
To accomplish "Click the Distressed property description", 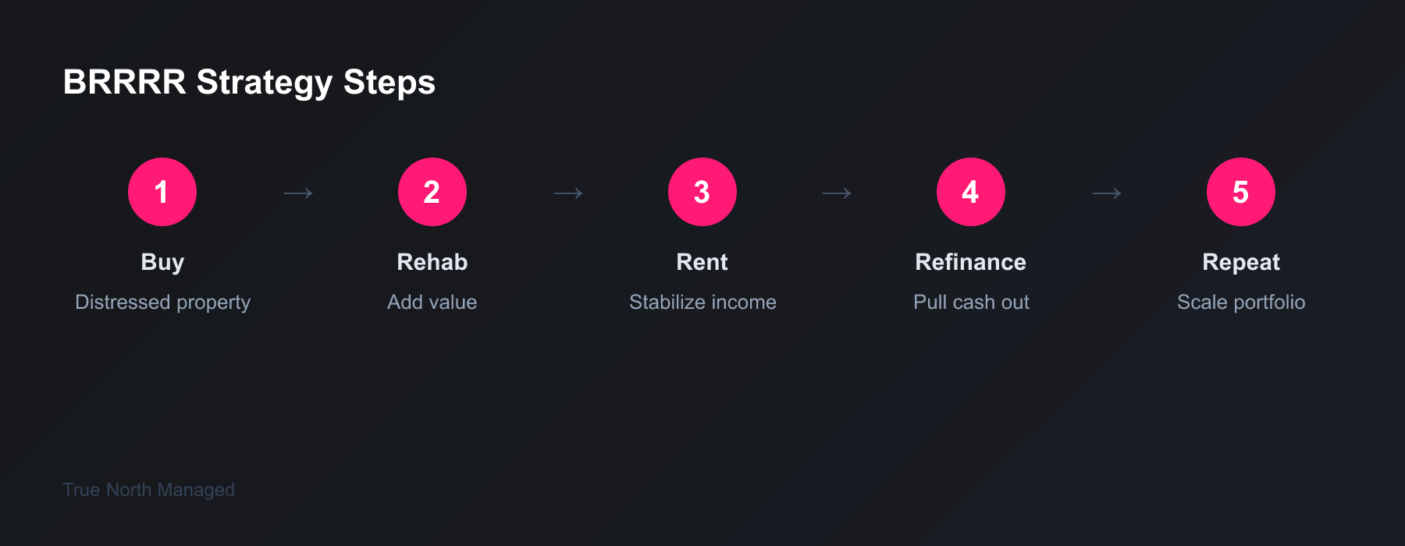I will pos(162,303).
